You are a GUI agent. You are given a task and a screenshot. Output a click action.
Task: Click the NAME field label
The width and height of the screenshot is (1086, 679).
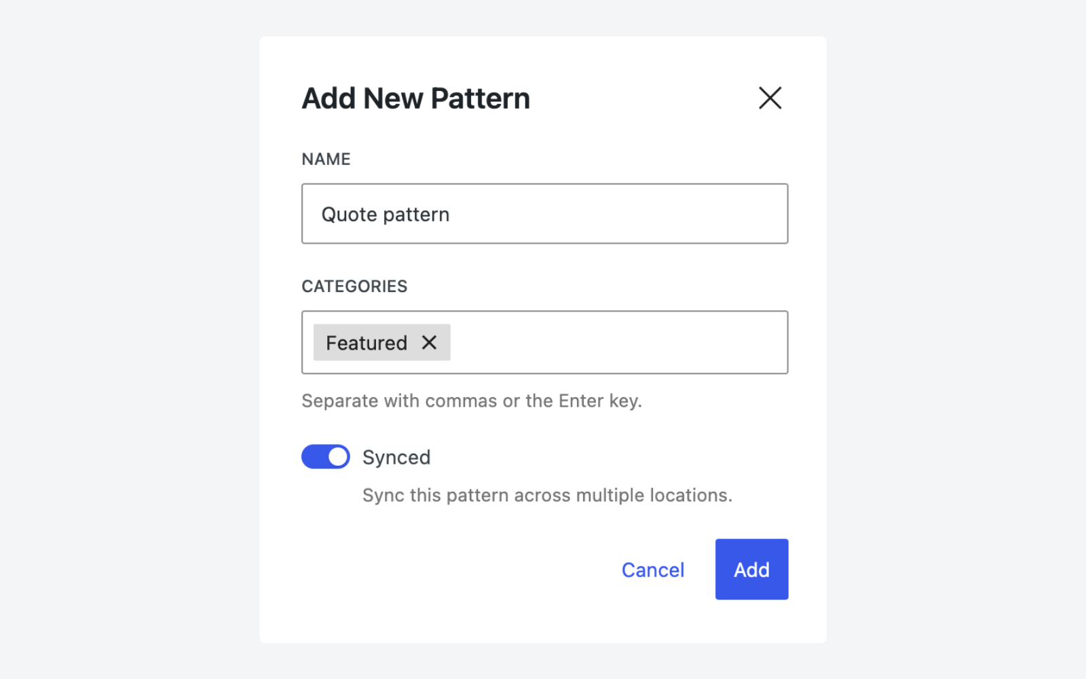[x=326, y=159]
